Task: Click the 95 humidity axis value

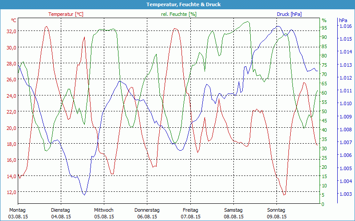Action: pyautogui.click(x=324, y=28)
